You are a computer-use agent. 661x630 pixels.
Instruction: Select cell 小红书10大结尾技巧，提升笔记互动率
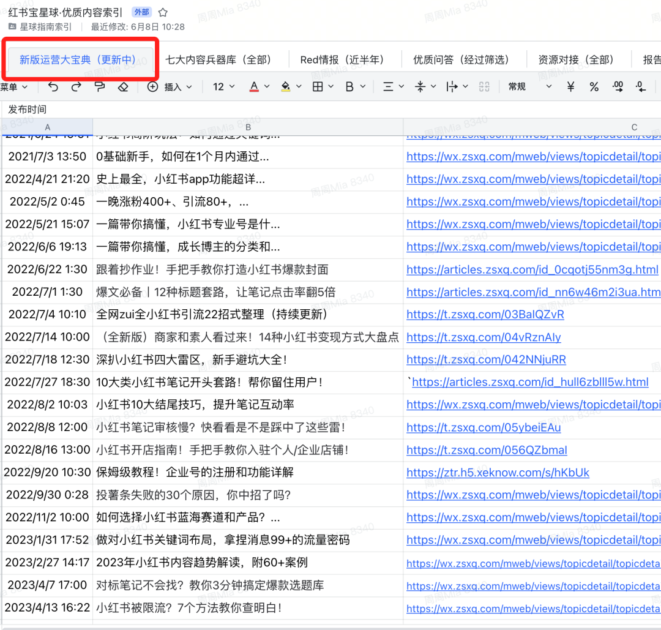[248, 405]
